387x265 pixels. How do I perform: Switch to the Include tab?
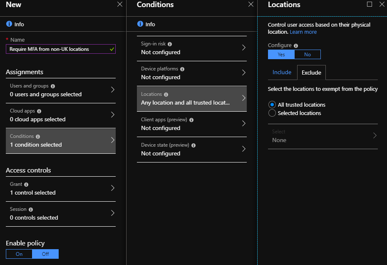(282, 72)
